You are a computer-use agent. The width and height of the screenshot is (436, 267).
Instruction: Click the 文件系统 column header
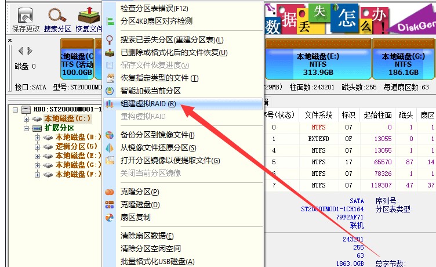click(319, 115)
